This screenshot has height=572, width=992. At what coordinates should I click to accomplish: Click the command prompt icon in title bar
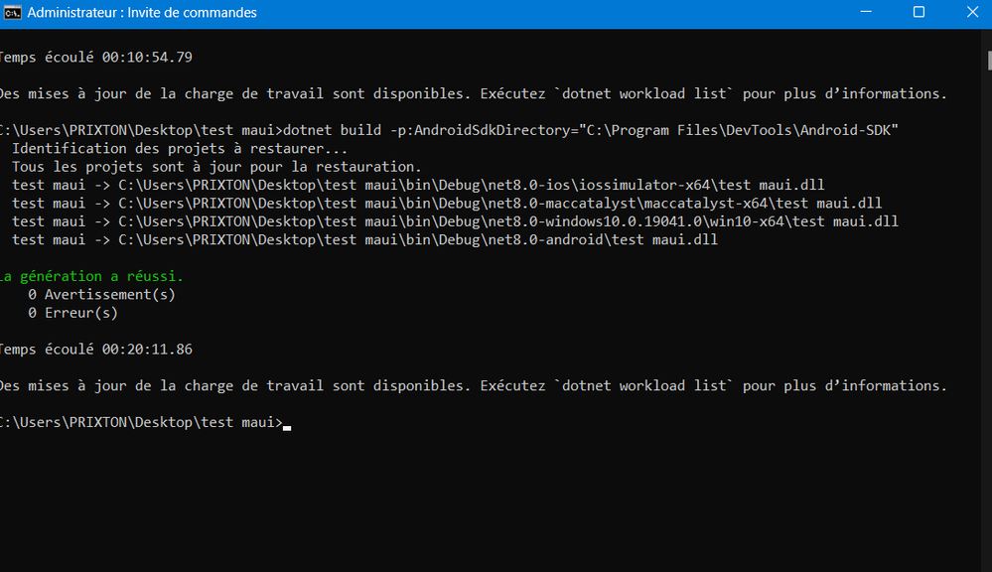coord(12,12)
